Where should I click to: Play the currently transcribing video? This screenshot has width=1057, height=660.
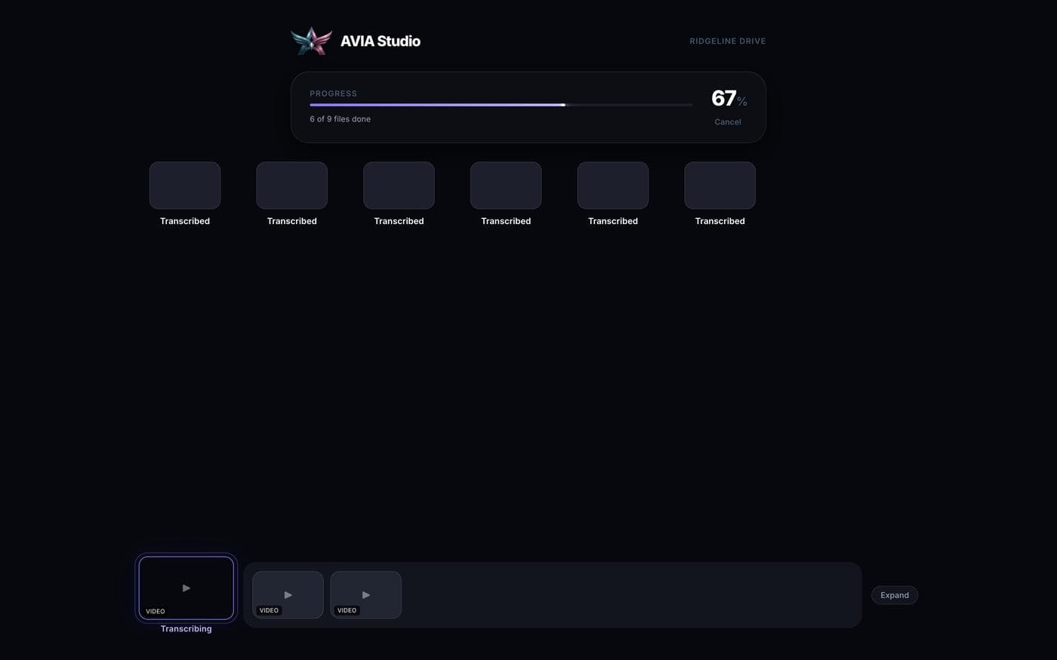[x=186, y=588]
